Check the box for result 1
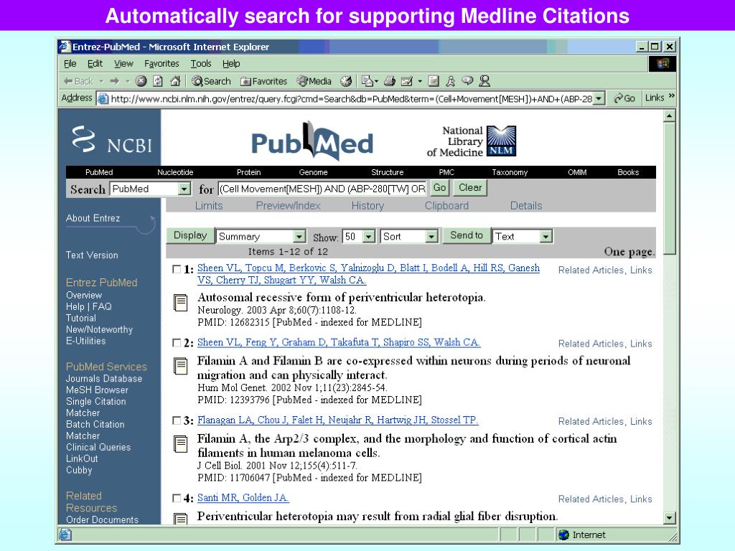Viewport: 735px width, 551px height. 177,269
